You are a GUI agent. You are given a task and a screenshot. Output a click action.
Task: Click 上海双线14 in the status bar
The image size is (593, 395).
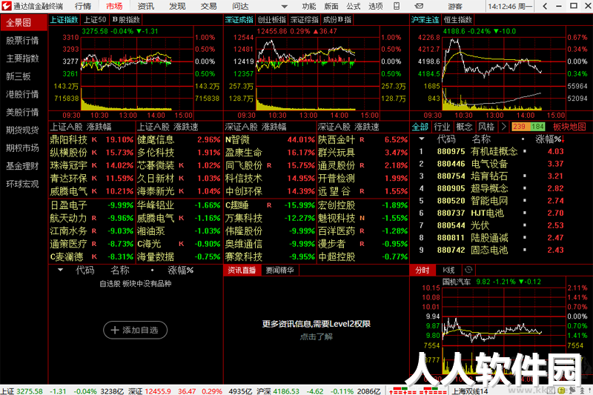tap(470, 391)
